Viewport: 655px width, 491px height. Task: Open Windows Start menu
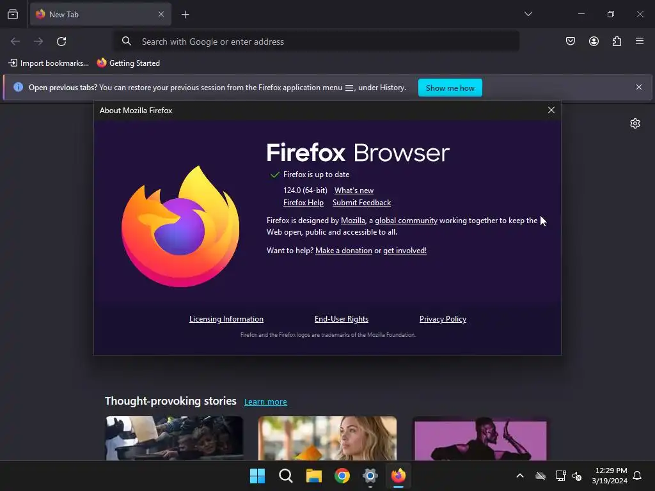point(257,476)
